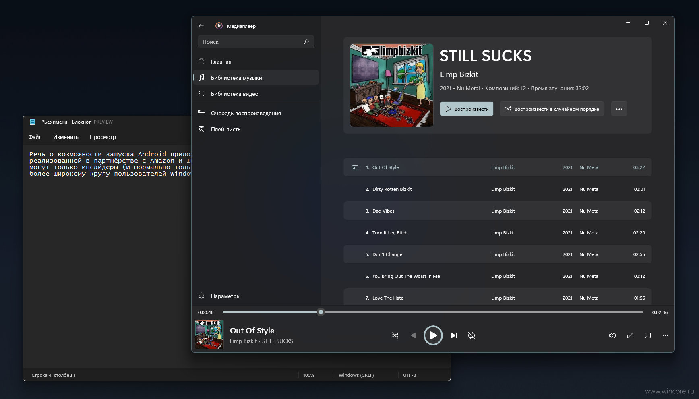The height and width of the screenshot is (399, 699).
Task: Click the play queue list icon
Action: (x=201, y=113)
